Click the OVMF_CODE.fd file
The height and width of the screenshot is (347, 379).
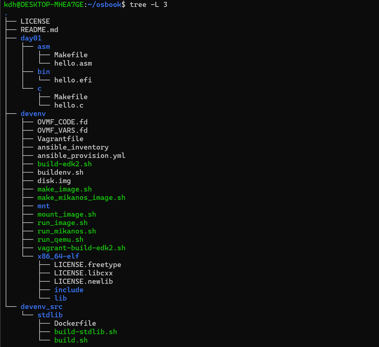coord(62,122)
